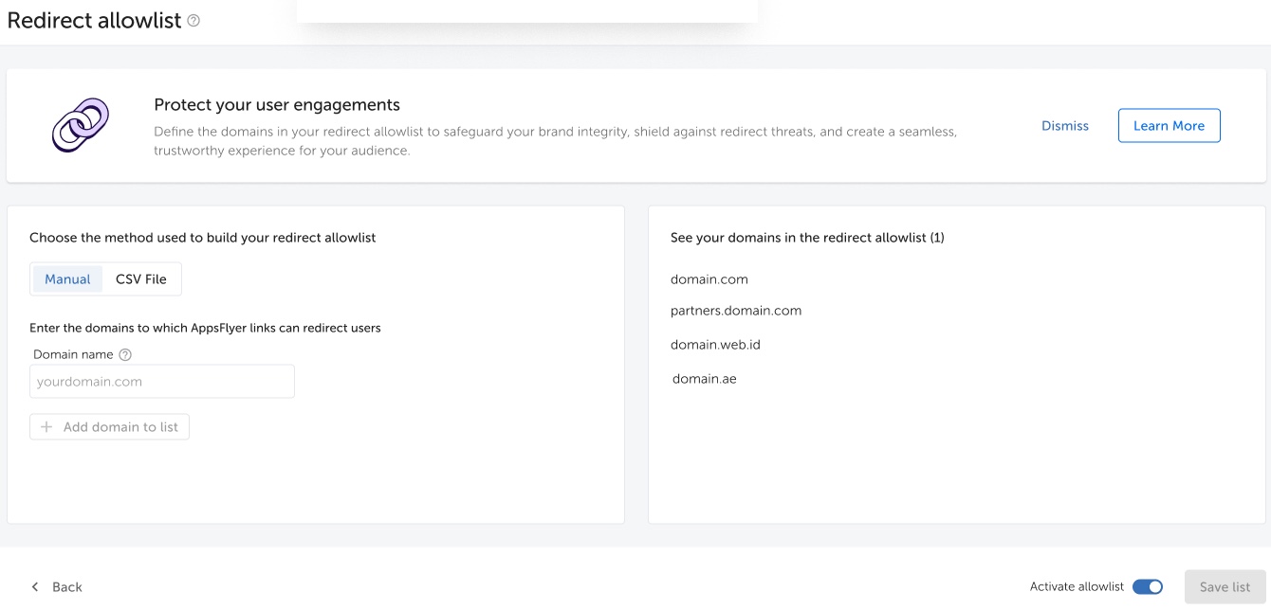Click the disabled Save list button
The height and width of the screenshot is (610, 1271).
pyautogui.click(x=1225, y=586)
